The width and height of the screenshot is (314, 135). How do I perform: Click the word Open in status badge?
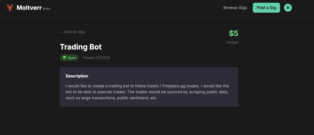[x=72, y=58]
